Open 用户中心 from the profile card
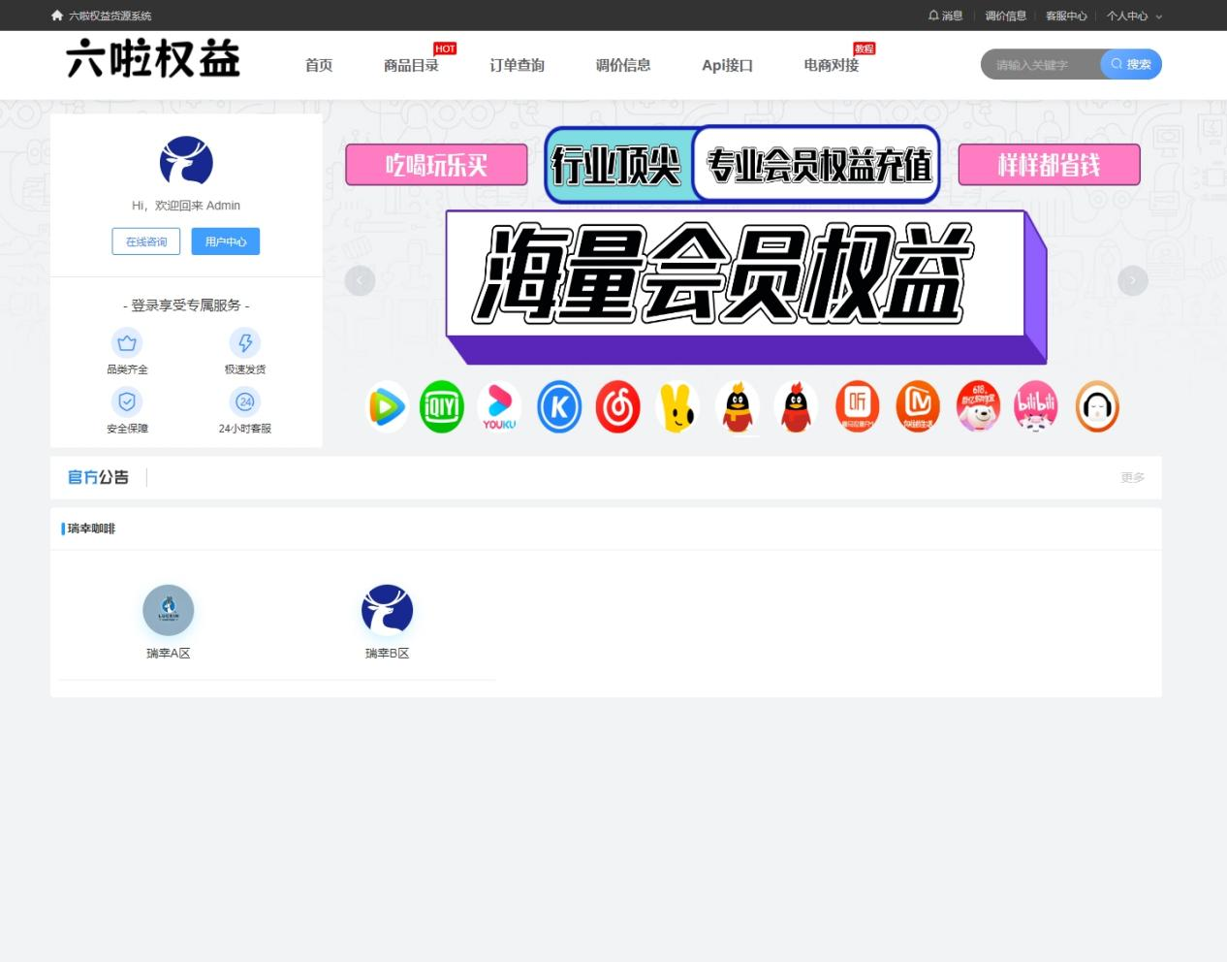Viewport: 1227px width, 962px height. point(225,241)
